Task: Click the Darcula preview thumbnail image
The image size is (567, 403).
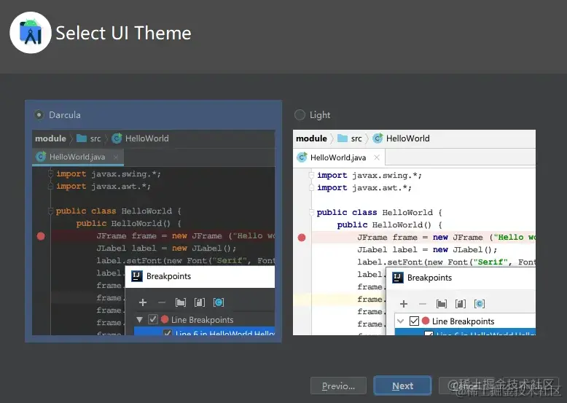Action: tap(154, 232)
